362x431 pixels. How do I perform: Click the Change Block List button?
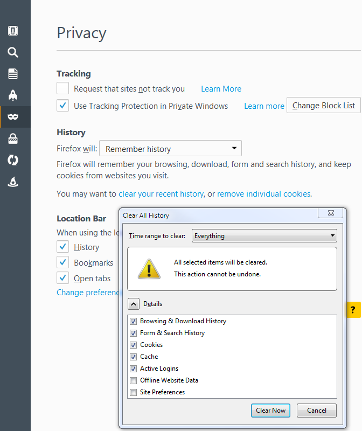[x=324, y=106]
